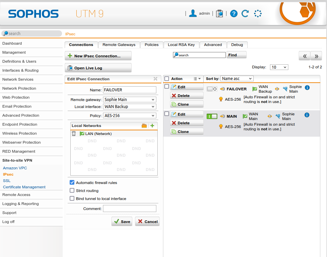Click the New IPsec Connection button
This screenshot has width=327, height=257.
point(98,56)
